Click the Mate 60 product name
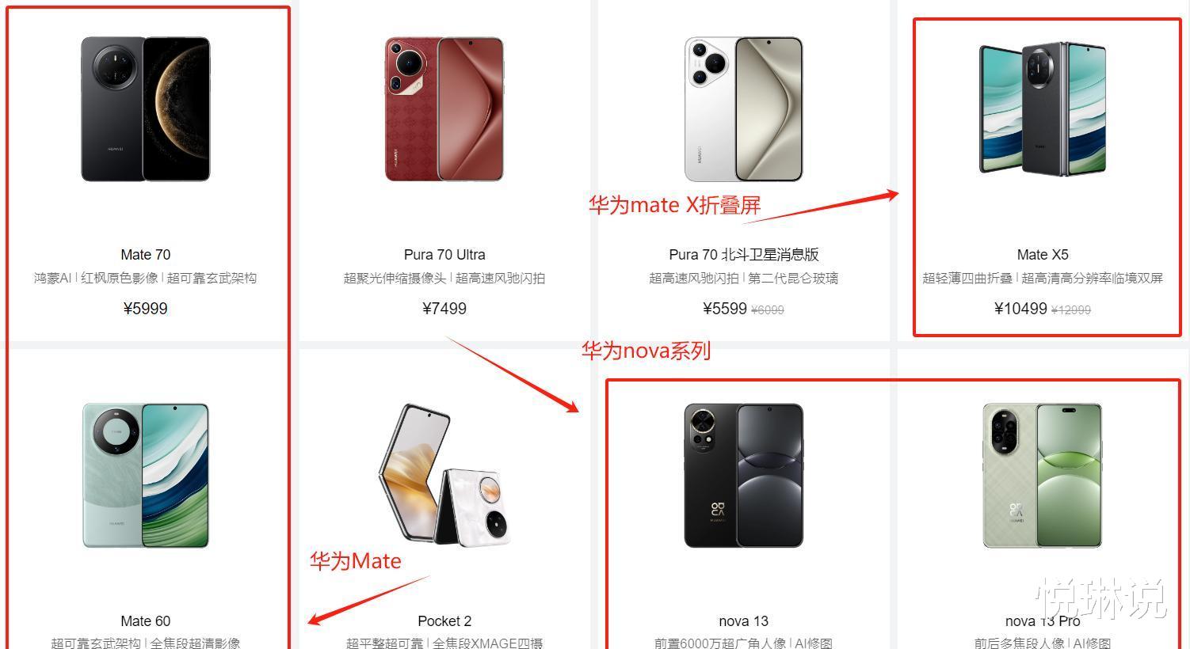Screen dimensions: 1190x649 (x=146, y=621)
